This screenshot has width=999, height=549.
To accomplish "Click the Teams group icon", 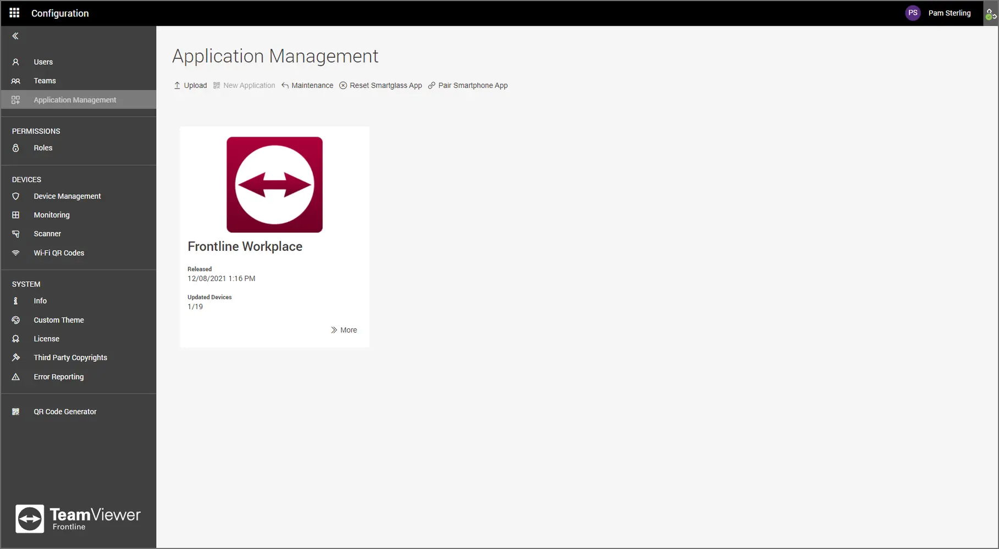I will click(x=16, y=81).
